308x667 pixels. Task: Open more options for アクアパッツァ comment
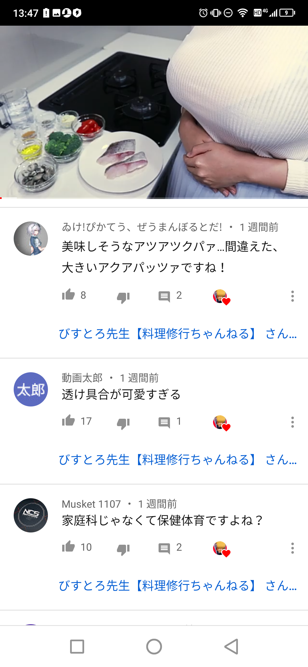pyautogui.click(x=292, y=296)
